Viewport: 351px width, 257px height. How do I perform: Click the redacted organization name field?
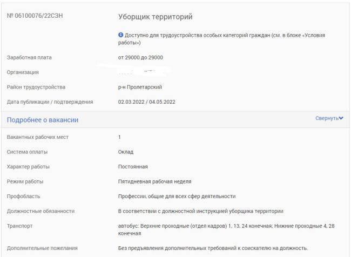(143, 71)
